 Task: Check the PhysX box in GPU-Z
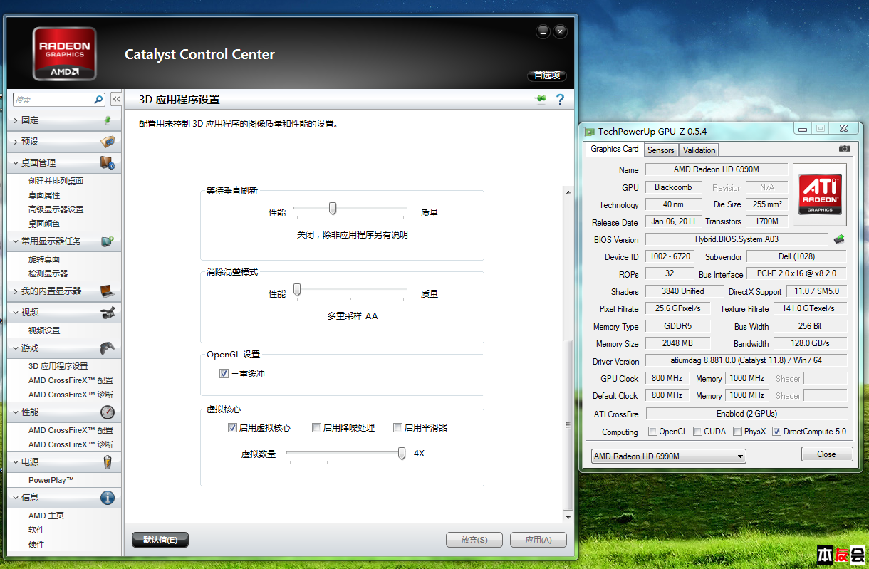(737, 432)
